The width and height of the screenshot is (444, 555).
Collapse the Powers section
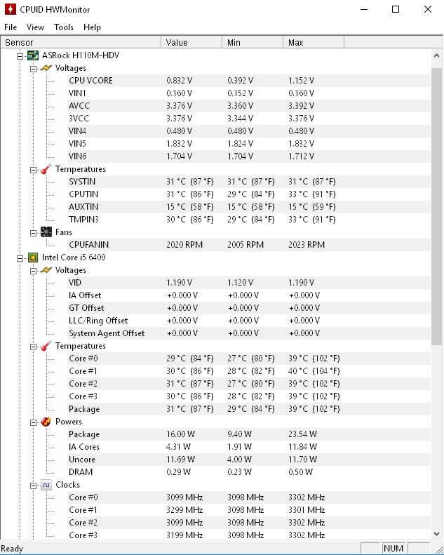coord(33,422)
